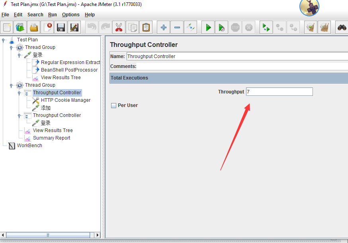The image size is (348, 243).
Task: Open Search with binoculars icon
Action: click(x=342, y=27)
